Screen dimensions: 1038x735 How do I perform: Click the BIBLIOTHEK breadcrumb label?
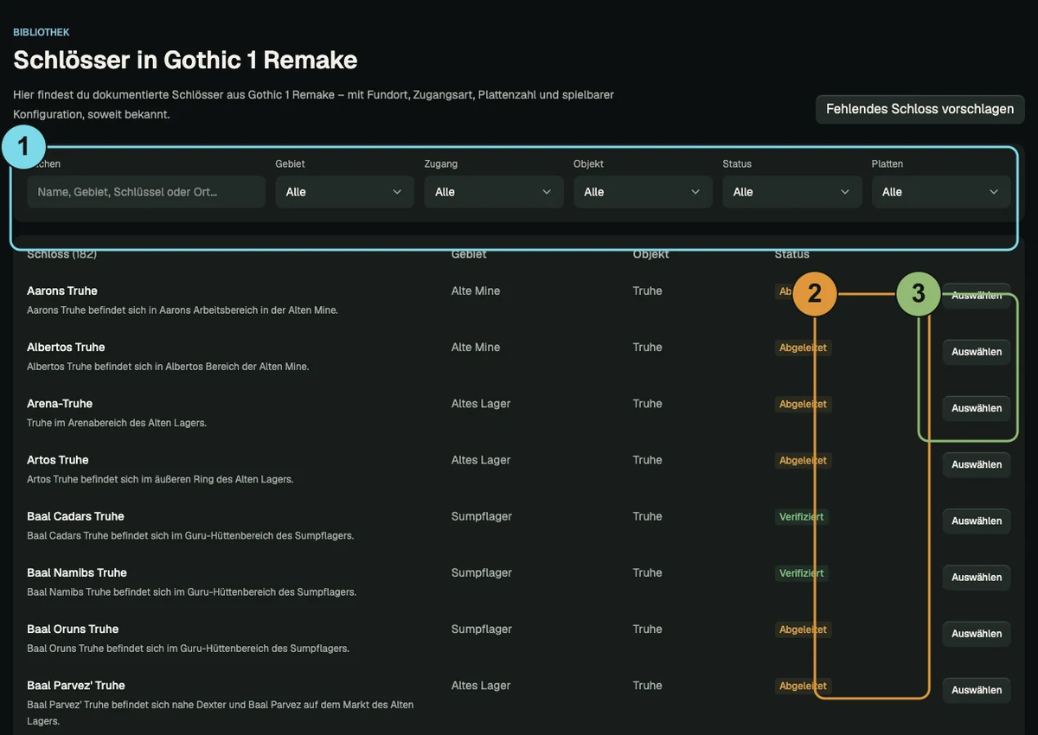(x=42, y=32)
